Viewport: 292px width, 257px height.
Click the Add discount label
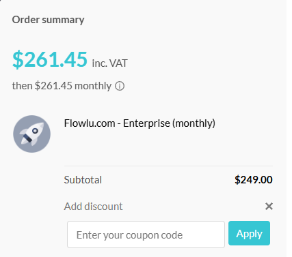tap(93, 207)
